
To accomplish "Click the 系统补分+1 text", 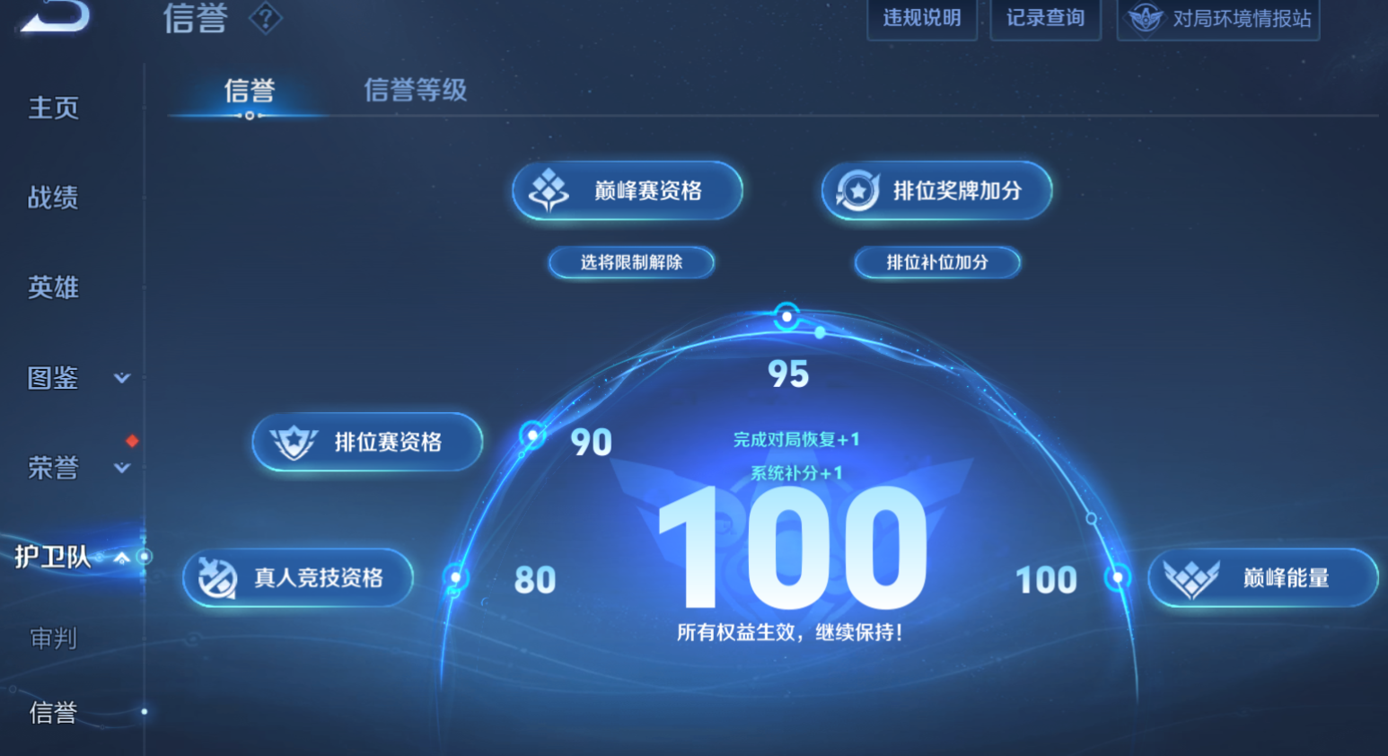I will click(x=796, y=472).
